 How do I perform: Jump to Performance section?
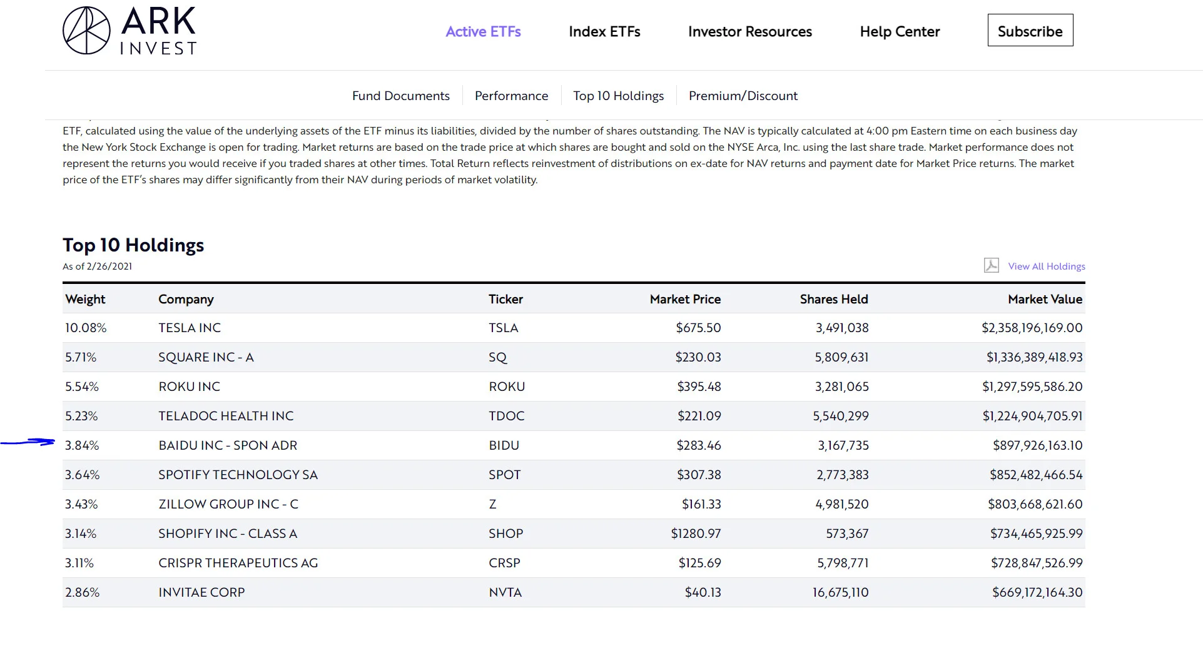click(511, 96)
